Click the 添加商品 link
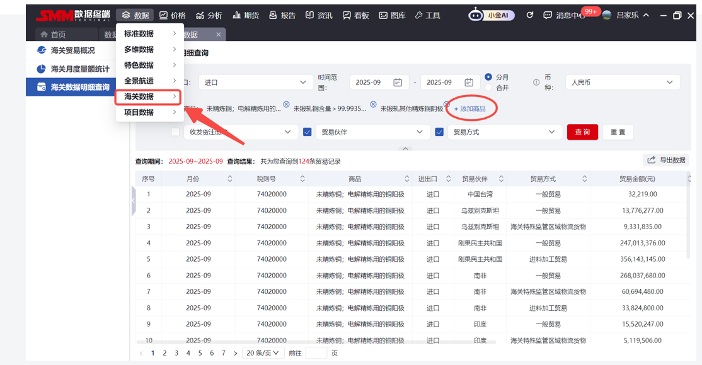 pyautogui.click(x=470, y=109)
